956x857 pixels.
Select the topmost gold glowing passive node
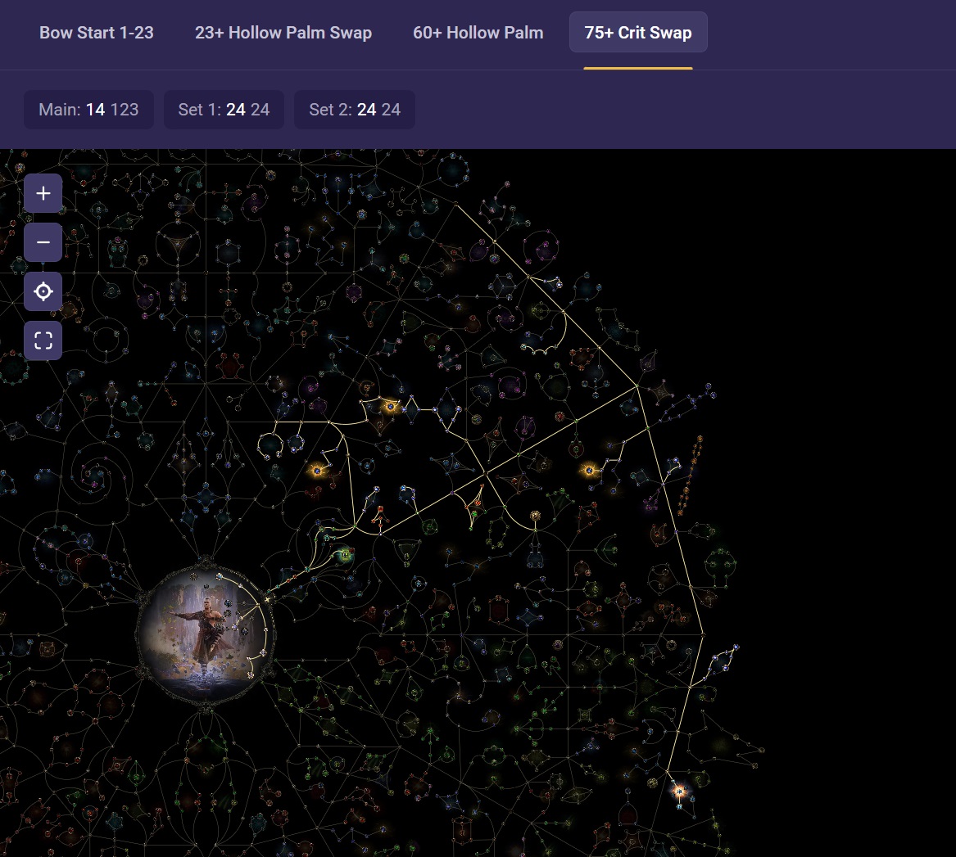(390, 406)
